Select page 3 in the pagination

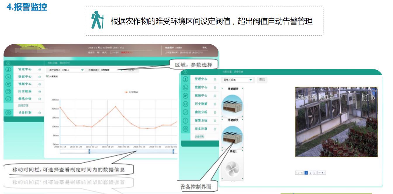pos(315,173)
